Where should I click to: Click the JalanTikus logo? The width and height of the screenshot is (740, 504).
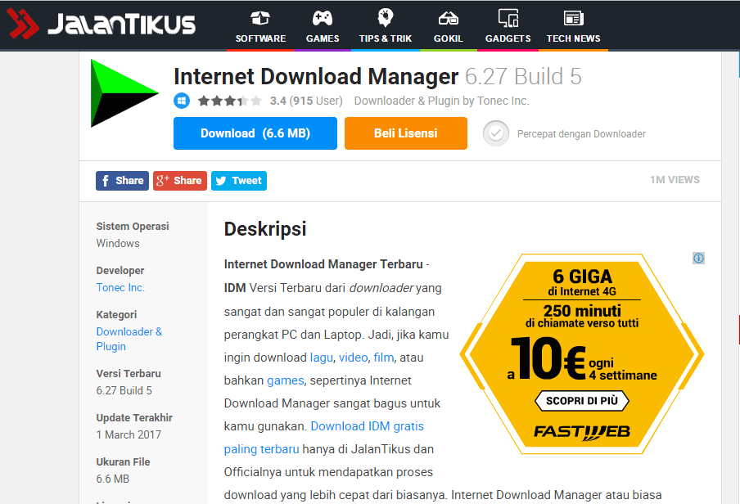click(102, 24)
